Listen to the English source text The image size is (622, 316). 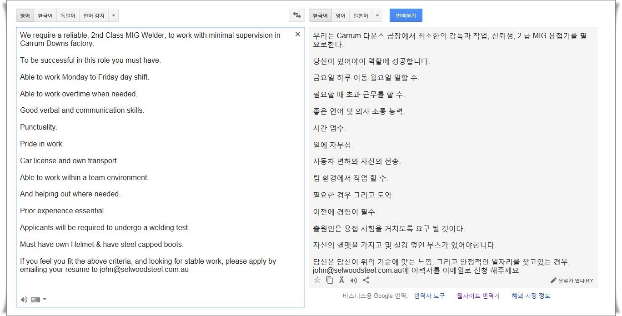coord(24,300)
